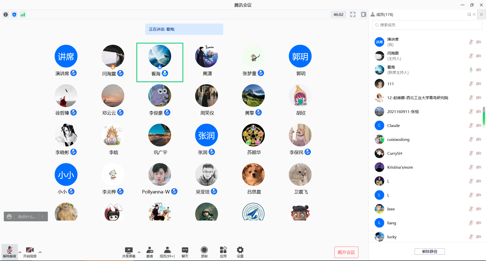Expand audio options arrow

20,252
